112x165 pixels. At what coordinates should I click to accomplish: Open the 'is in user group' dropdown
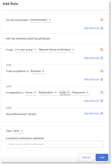point(26,50)
